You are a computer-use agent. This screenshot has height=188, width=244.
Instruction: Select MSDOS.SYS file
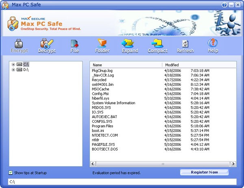tap(101, 107)
